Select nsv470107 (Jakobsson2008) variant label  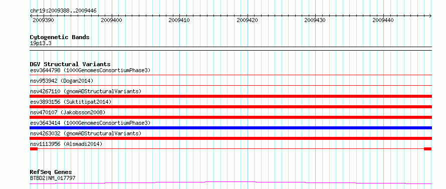point(68,112)
